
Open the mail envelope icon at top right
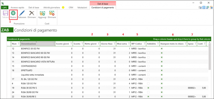pos(200,8)
